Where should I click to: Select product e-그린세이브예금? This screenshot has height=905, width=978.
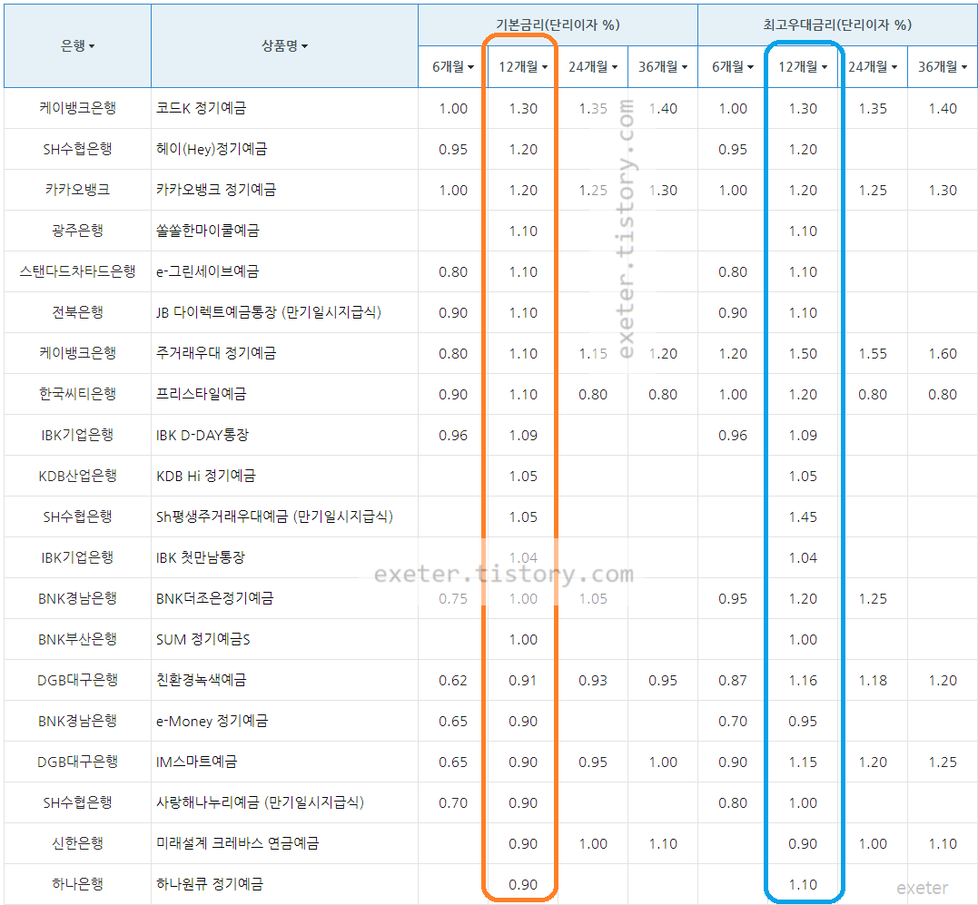(x=207, y=271)
